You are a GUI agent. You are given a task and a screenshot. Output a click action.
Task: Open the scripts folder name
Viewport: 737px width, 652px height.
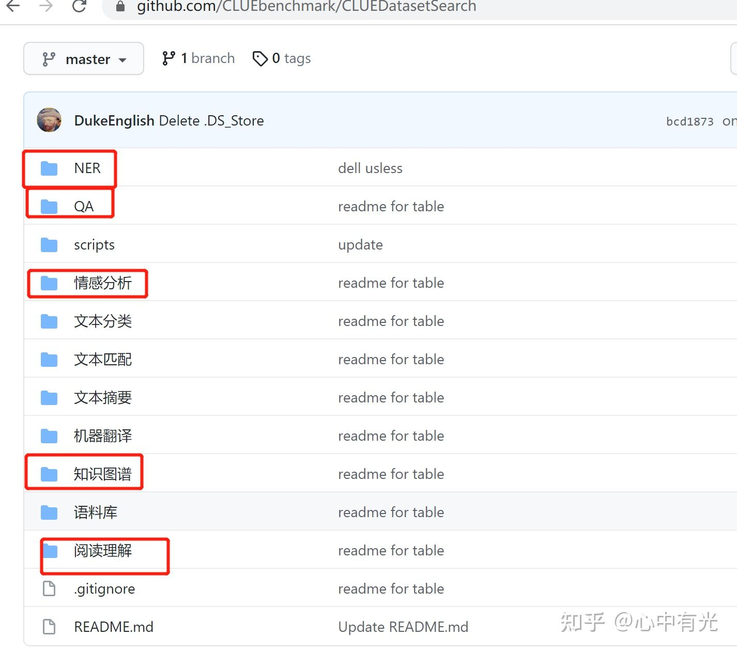tap(94, 245)
